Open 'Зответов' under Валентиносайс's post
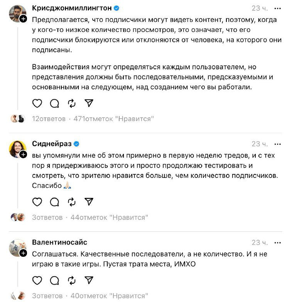Image resolution: width=292 pixels, height=308 pixels. (x=44, y=295)
